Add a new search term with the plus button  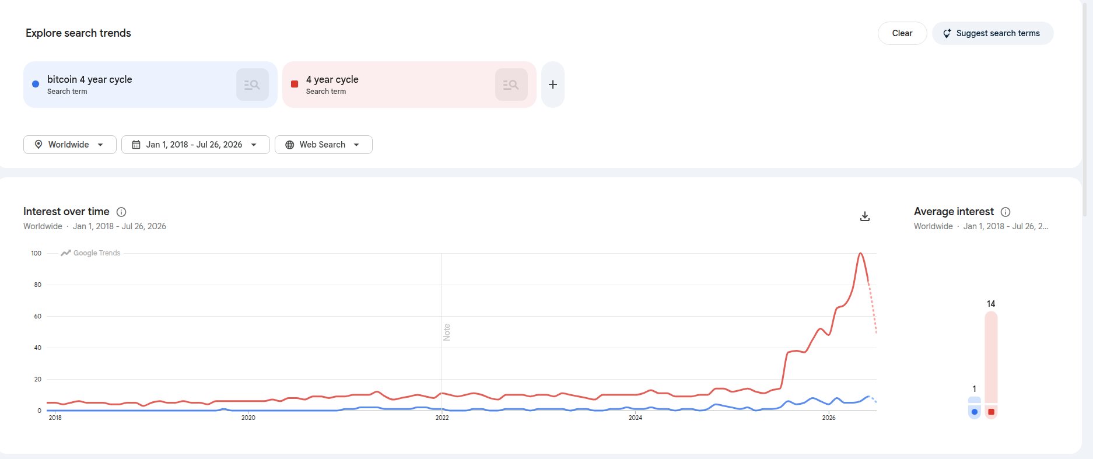click(x=553, y=85)
